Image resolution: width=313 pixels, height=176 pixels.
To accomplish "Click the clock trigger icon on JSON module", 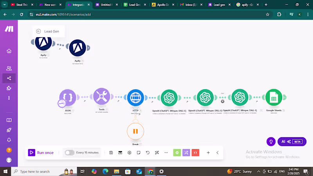I will pos(62,103).
